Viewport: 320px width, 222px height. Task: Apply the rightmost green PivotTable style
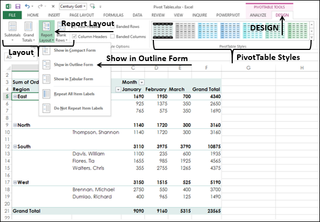point(297,31)
